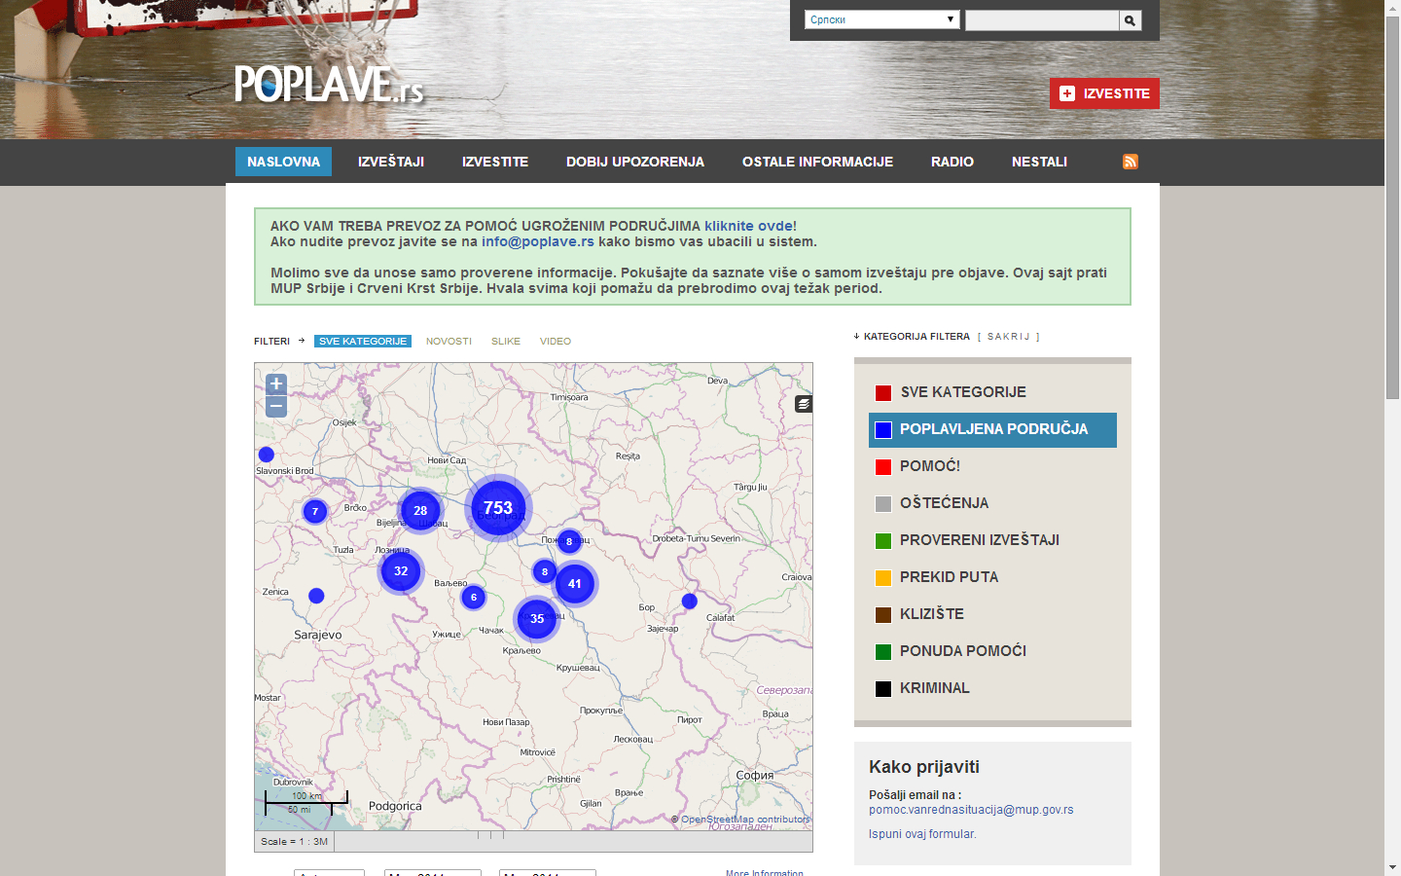
Task: Click the single marker near Zenica
Action: (316, 596)
